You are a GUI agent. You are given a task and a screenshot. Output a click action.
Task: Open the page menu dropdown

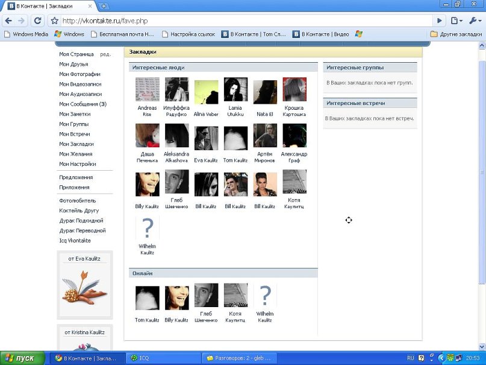[x=458, y=21]
